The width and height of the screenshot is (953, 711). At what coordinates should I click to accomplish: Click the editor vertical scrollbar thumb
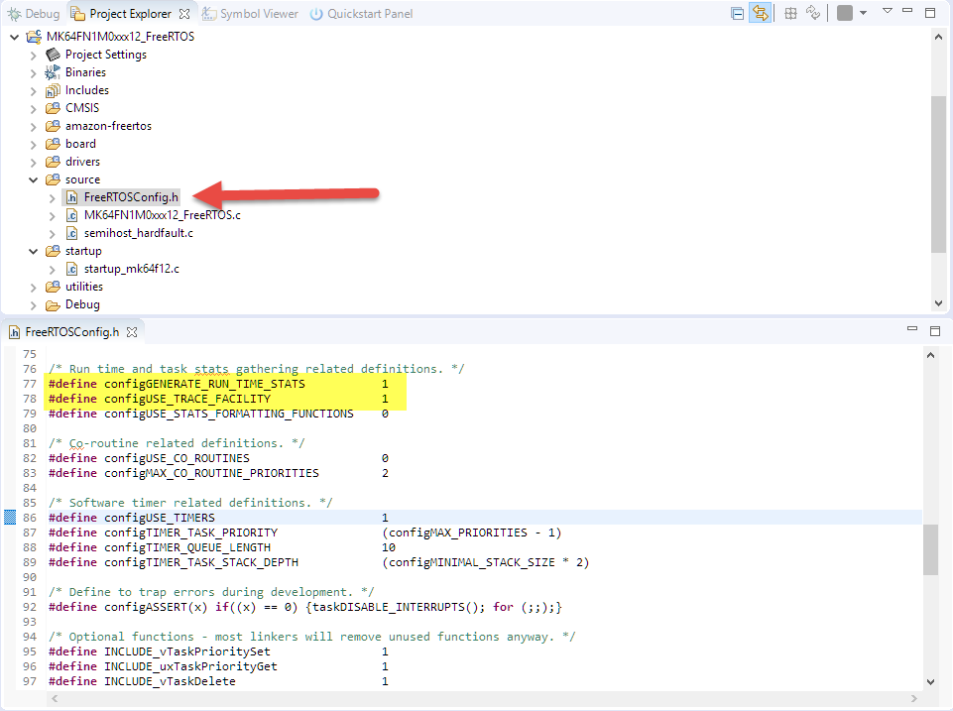[x=930, y=549]
